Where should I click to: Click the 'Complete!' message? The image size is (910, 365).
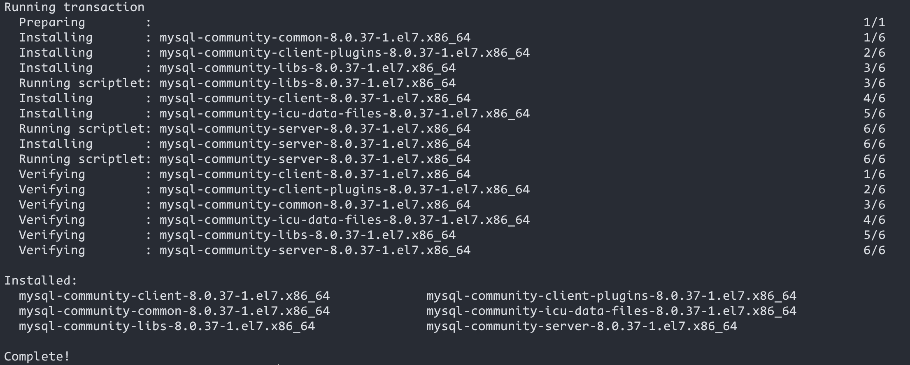pos(37,356)
